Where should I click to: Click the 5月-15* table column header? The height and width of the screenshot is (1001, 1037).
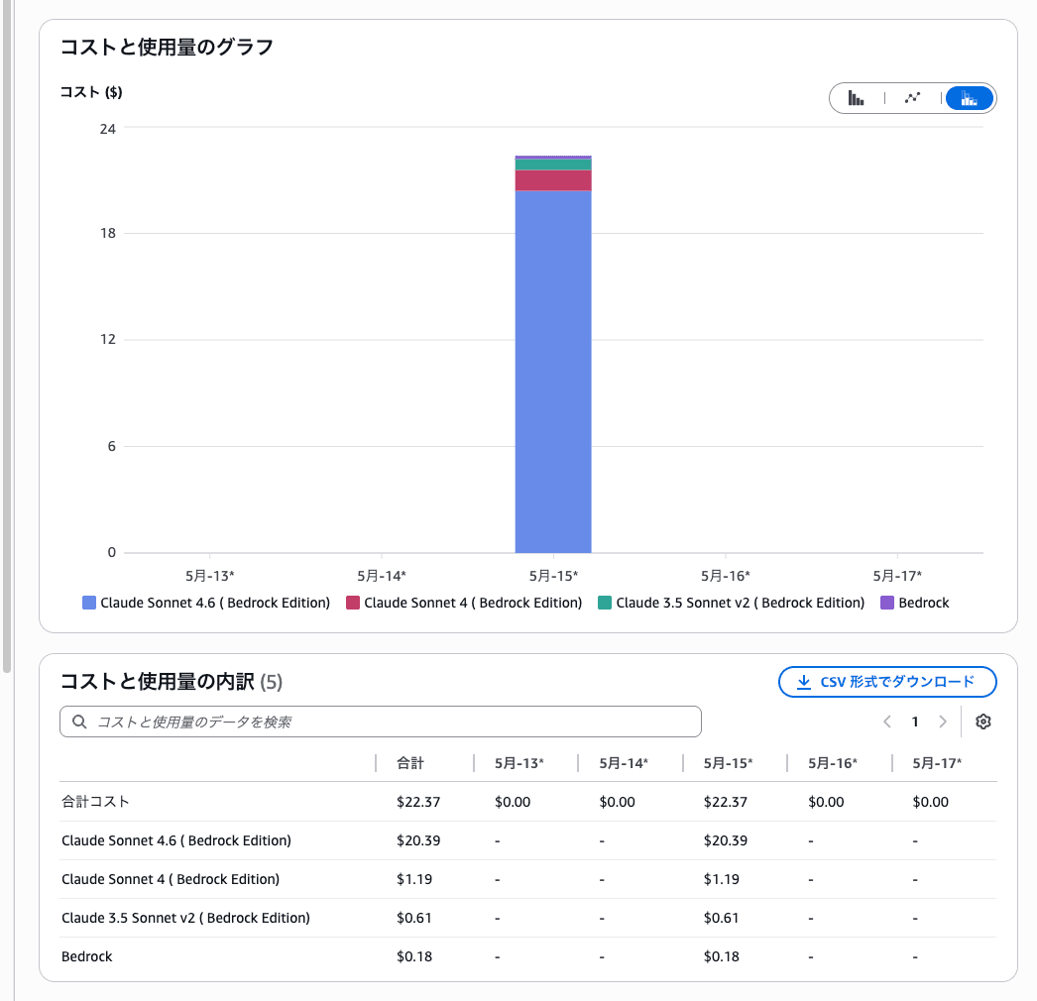pyautogui.click(x=728, y=763)
